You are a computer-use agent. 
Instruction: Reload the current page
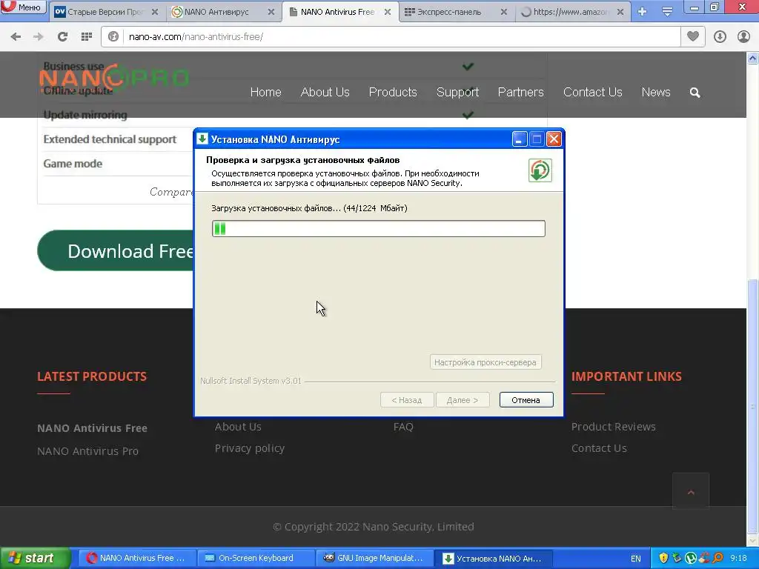click(x=62, y=37)
